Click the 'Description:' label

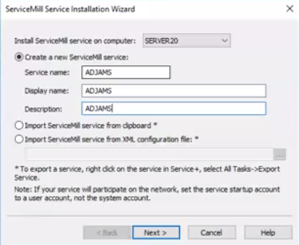coord(43,109)
